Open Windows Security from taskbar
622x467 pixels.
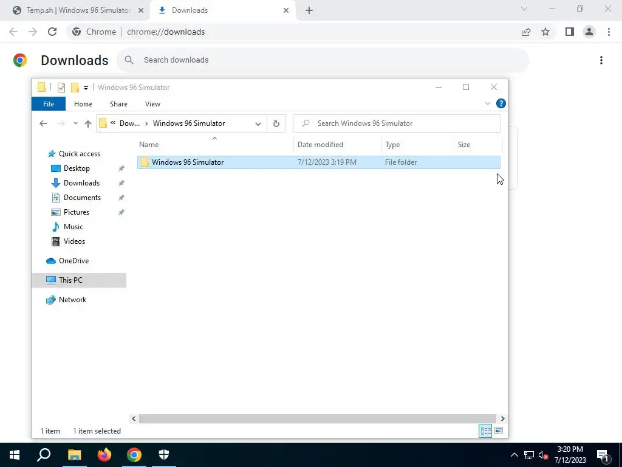tap(164, 455)
